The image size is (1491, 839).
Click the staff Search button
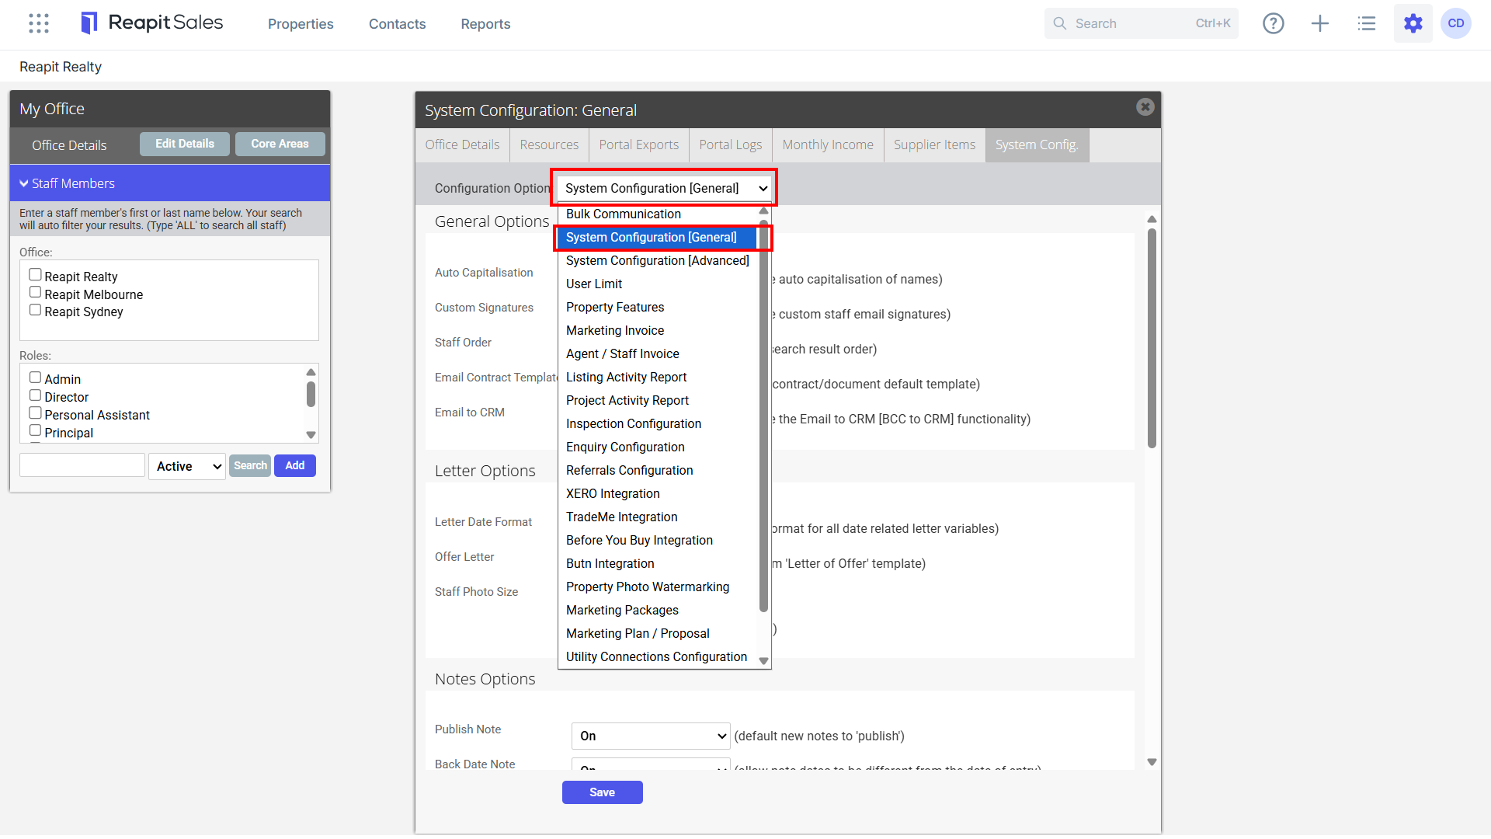click(250, 465)
